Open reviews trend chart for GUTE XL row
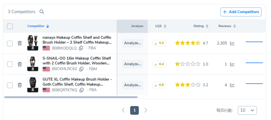The width and height of the screenshot is (271, 120). pos(232,85)
